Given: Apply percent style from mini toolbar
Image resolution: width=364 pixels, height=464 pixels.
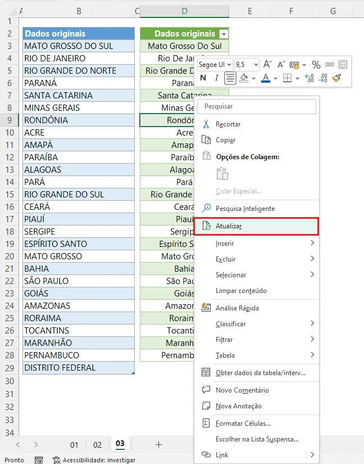Looking at the screenshot, I should coord(316,65).
